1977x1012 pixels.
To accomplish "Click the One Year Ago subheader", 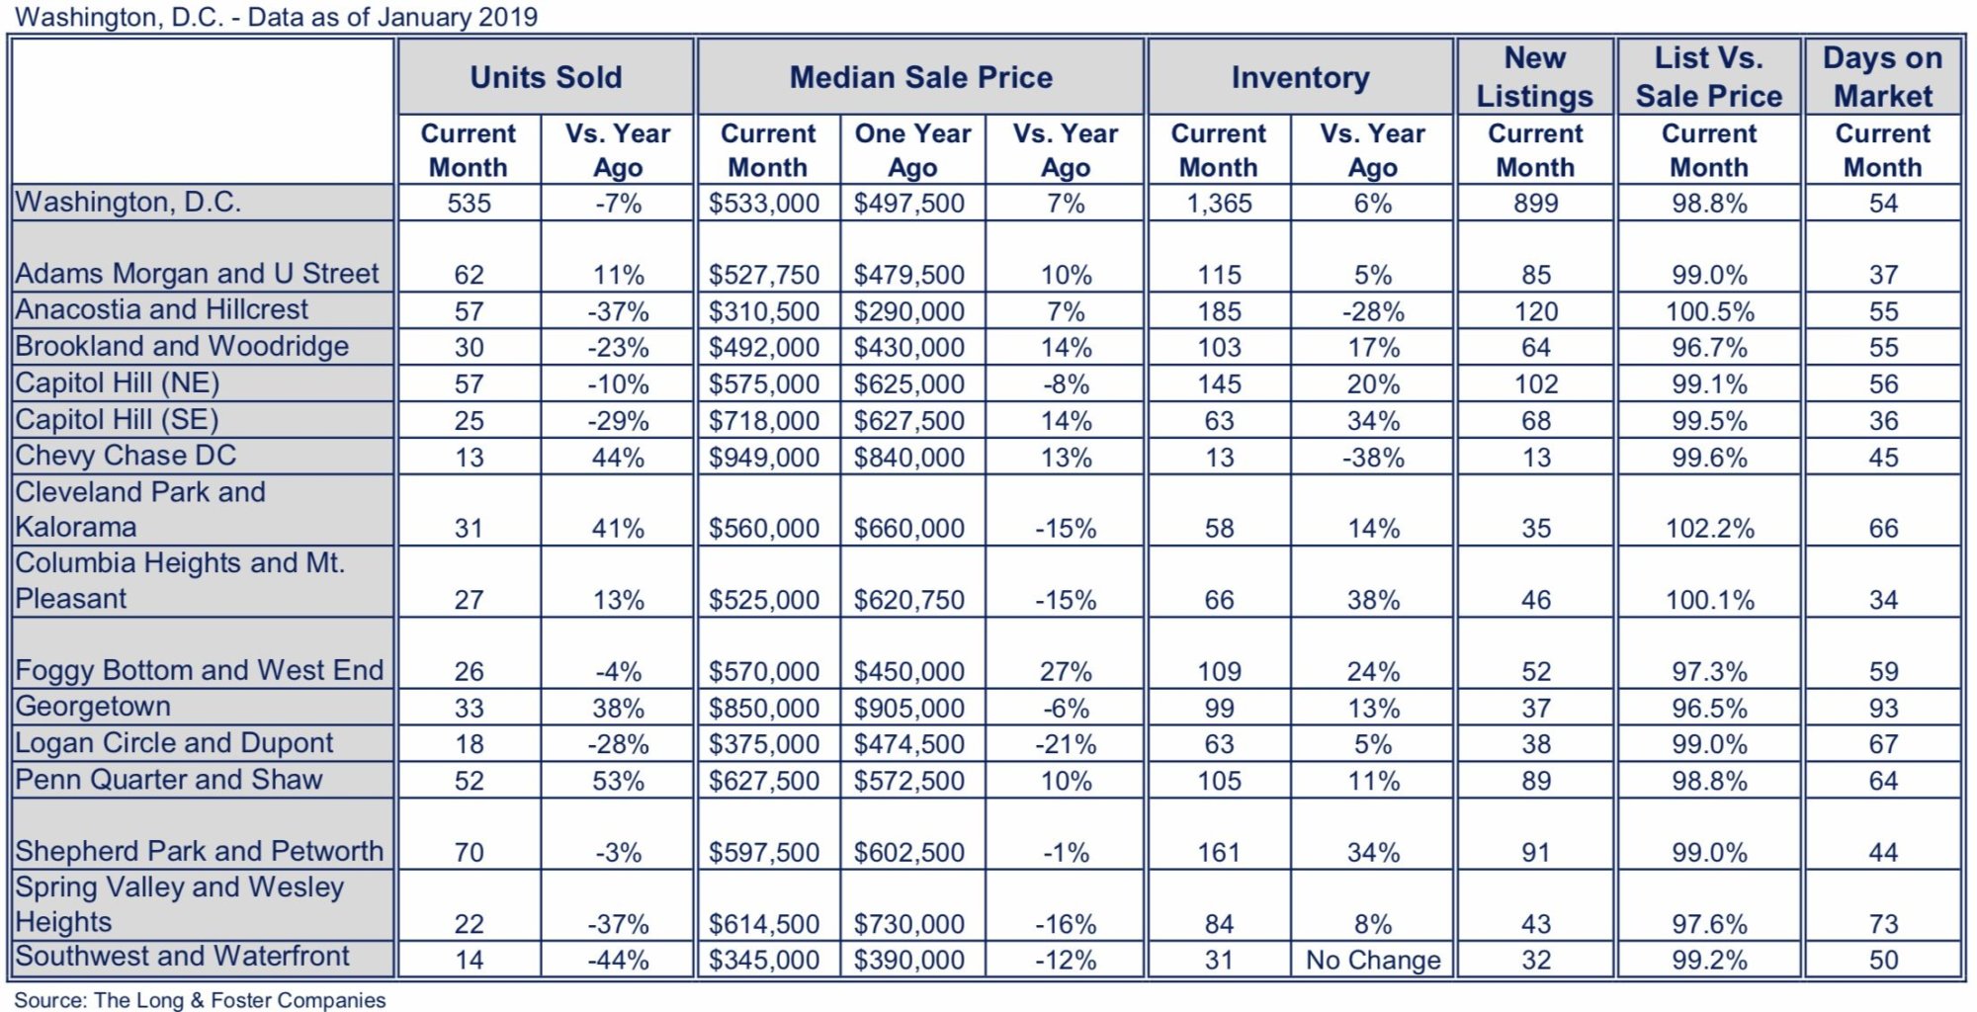I will coord(912,150).
